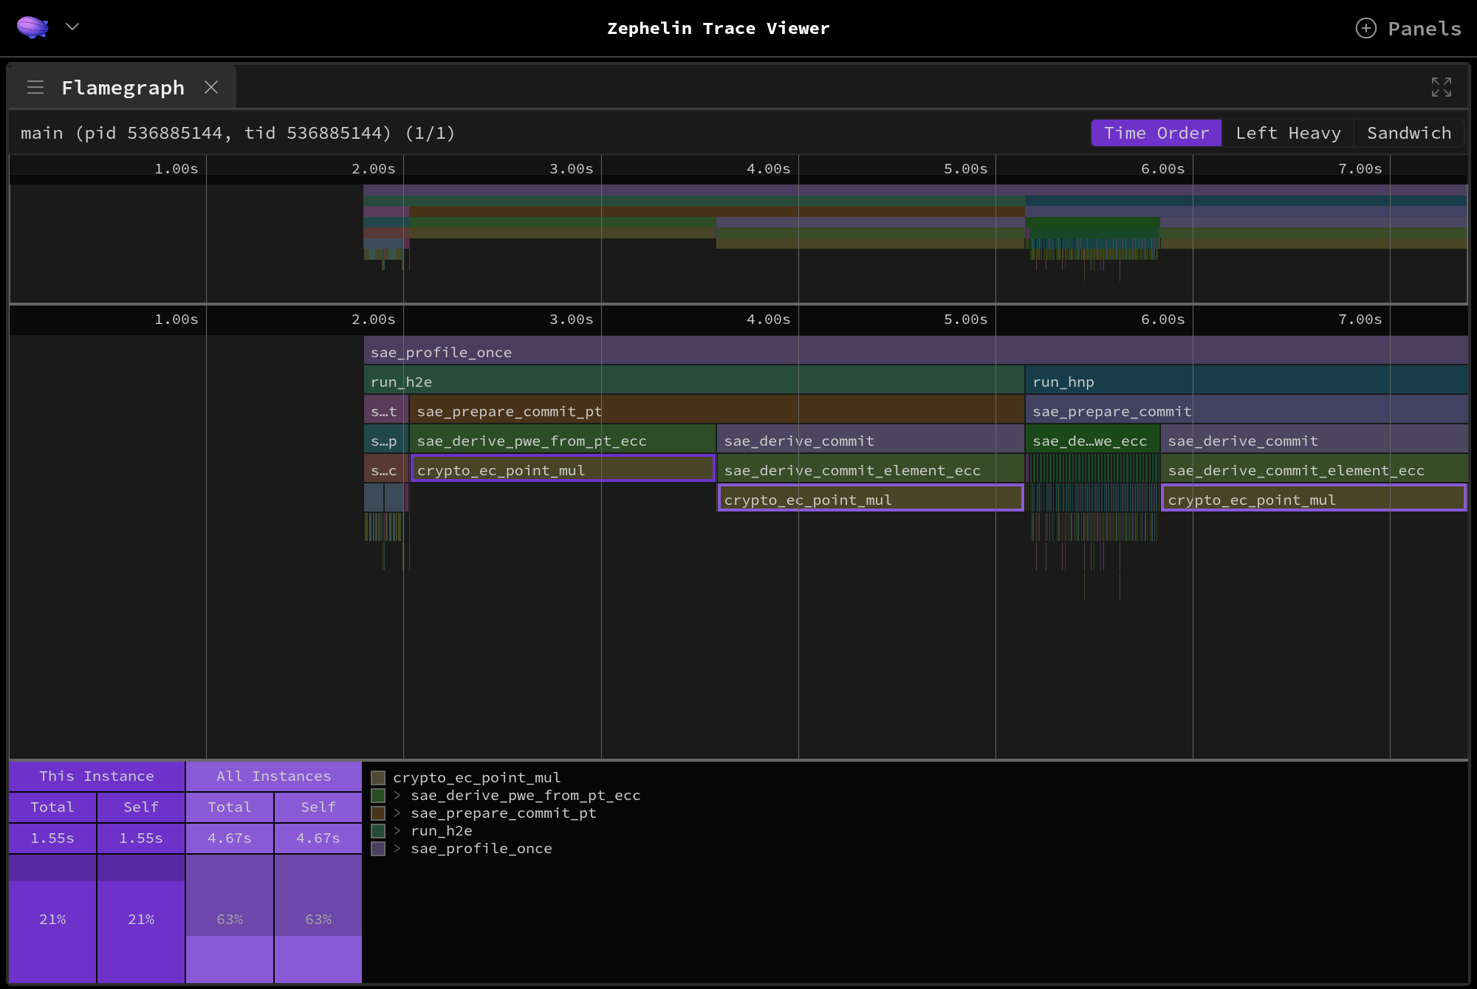Close the Flamegraph tab
Screen dimensions: 1477x989
211,87
